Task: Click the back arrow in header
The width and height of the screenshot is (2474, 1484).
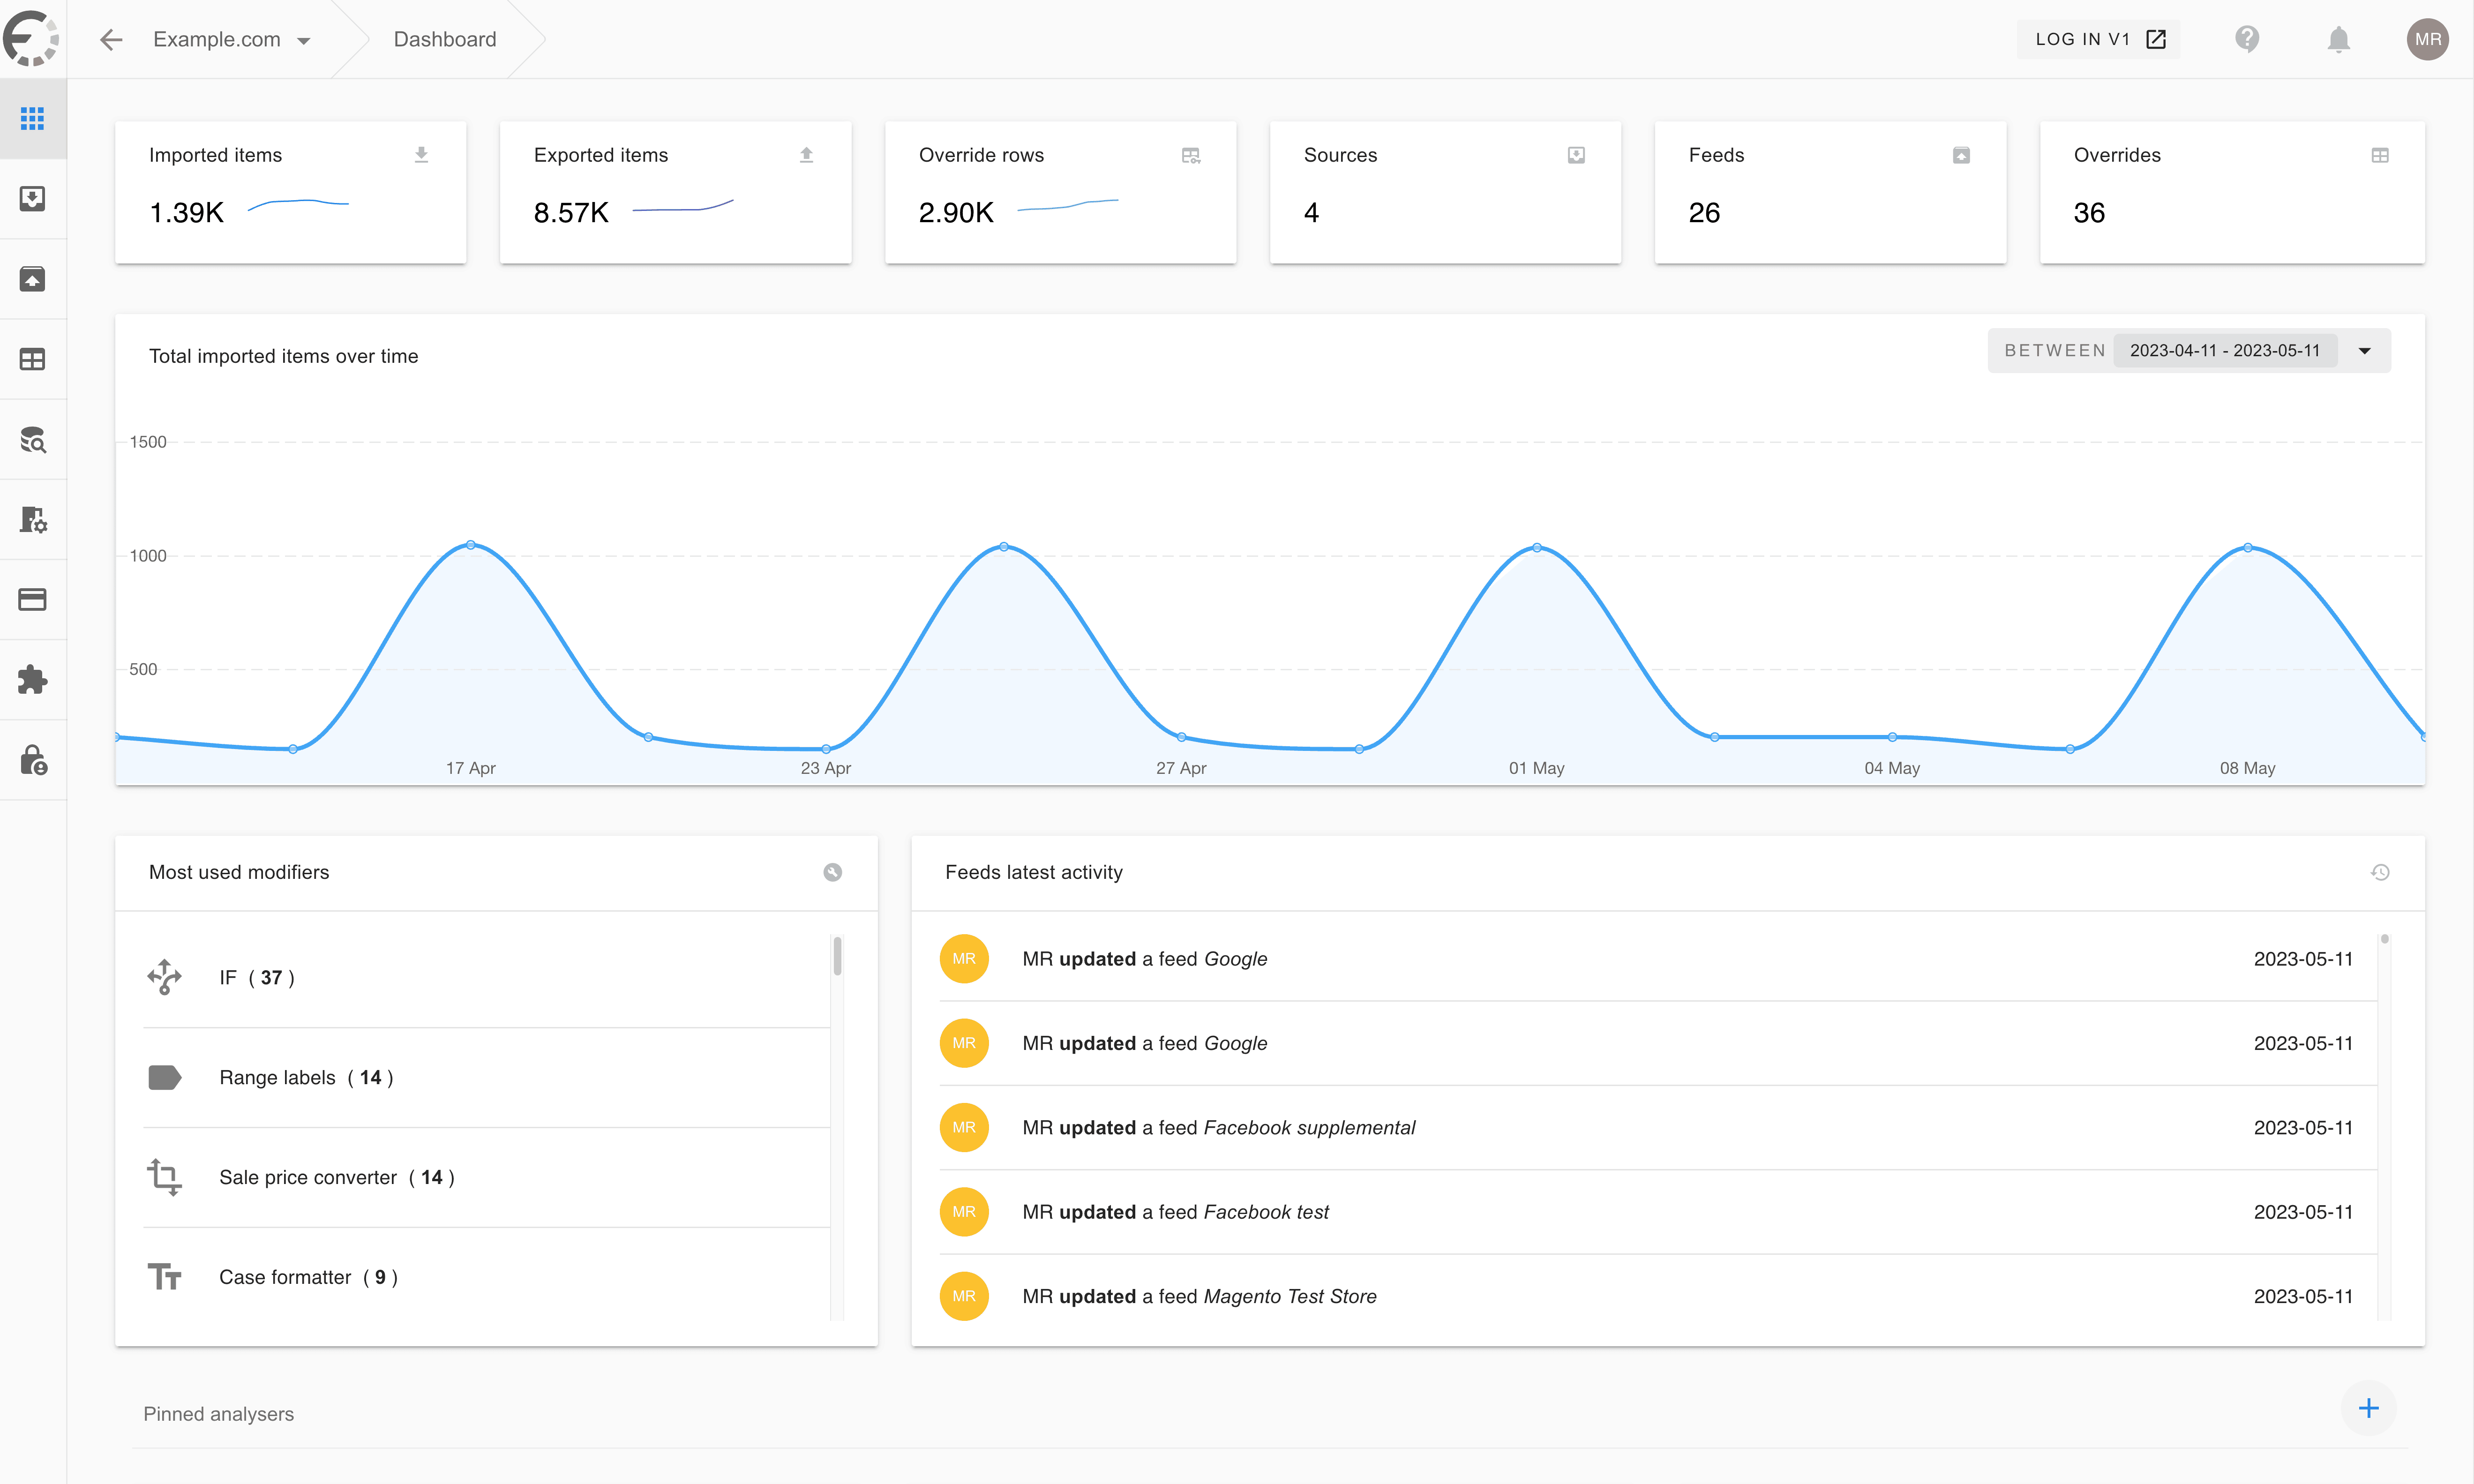Action: pyautogui.click(x=111, y=40)
